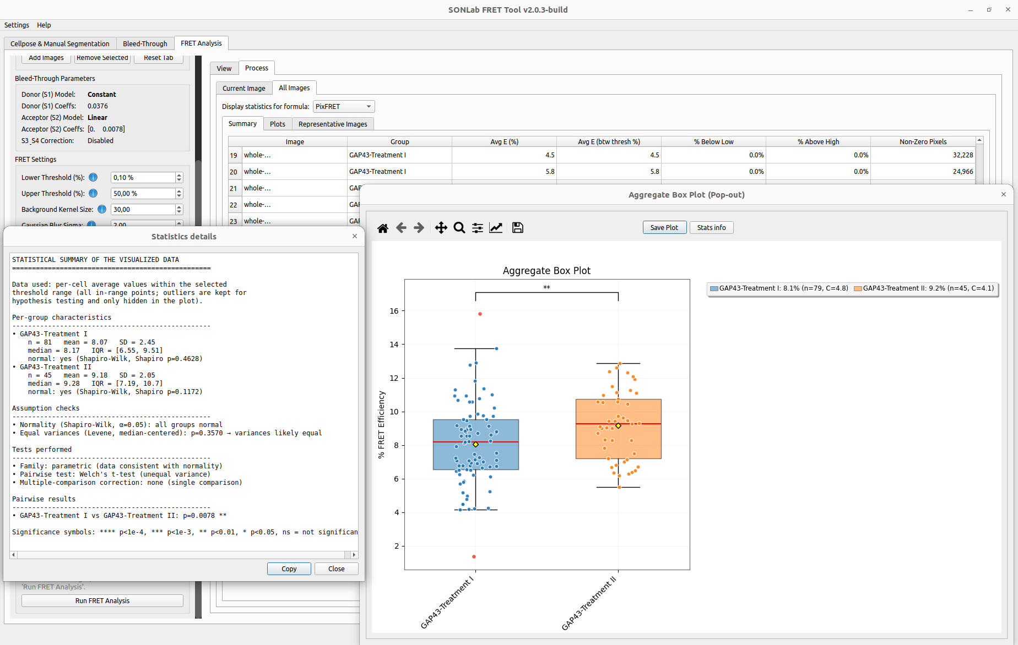Select the Process tab

coord(257,68)
